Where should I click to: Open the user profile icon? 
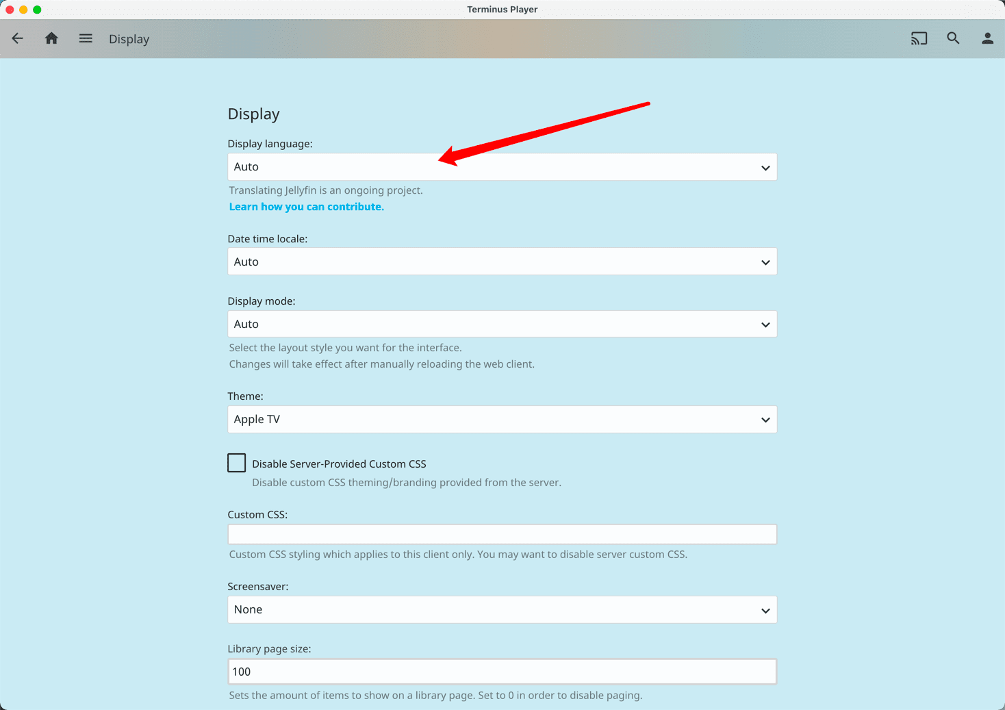pyautogui.click(x=987, y=39)
